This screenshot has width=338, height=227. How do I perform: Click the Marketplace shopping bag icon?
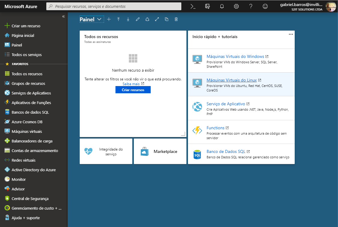tap(145, 151)
